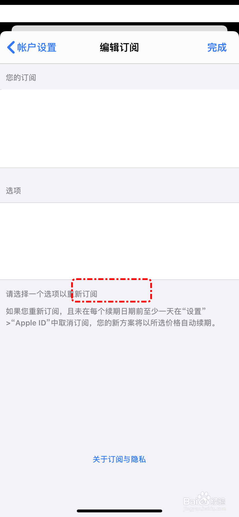Select the 选项 section header

(13, 191)
